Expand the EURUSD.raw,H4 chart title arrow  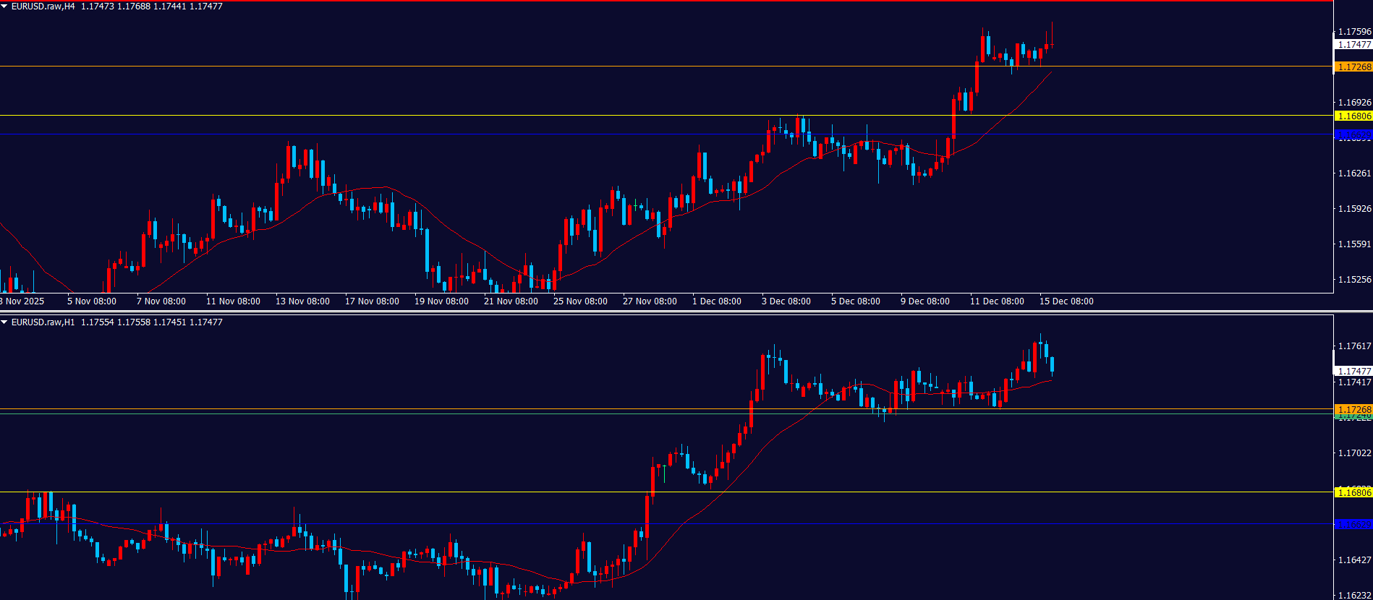(x=4, y=7)
